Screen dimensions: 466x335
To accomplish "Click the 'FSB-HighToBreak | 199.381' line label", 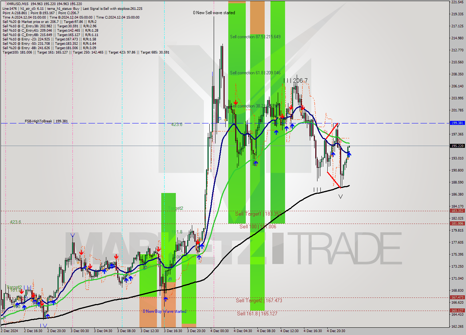I will pyautogui.click(x=46, y=121).
